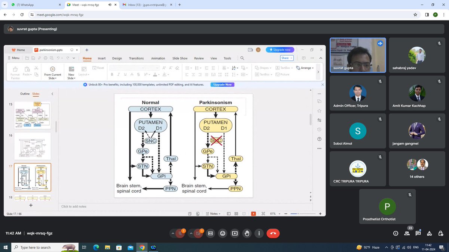This screenshot has height=252, width=449.
Task: Start slideshow from orange play icon
Action: pyautogui.click(x=253, y=214)
